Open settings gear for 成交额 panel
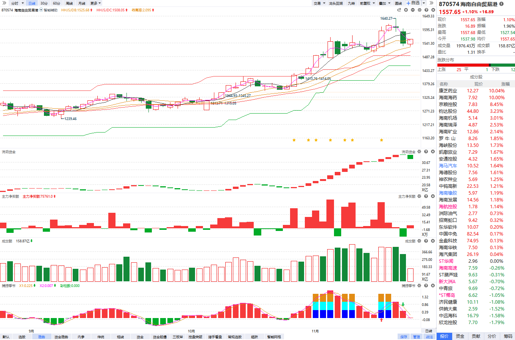The height and width of the screenshot is (340, 515). point(419,241)
